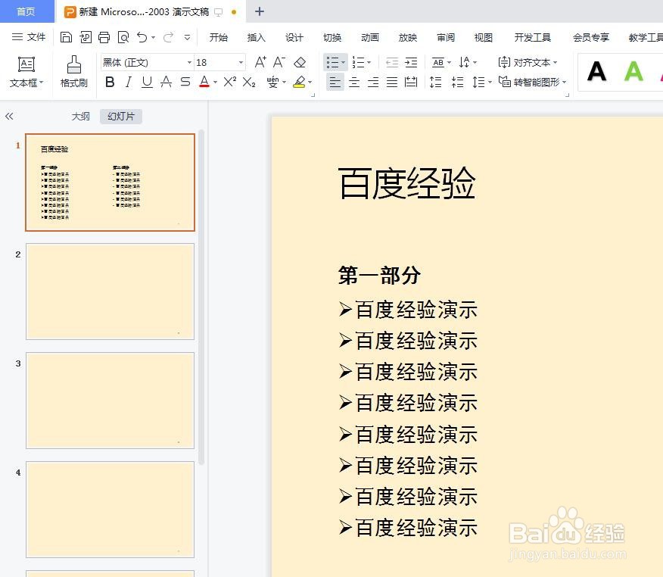The image size is (663, 577).
Task: Open the 开发工具 tab
Action: click(x=533, y=38)
